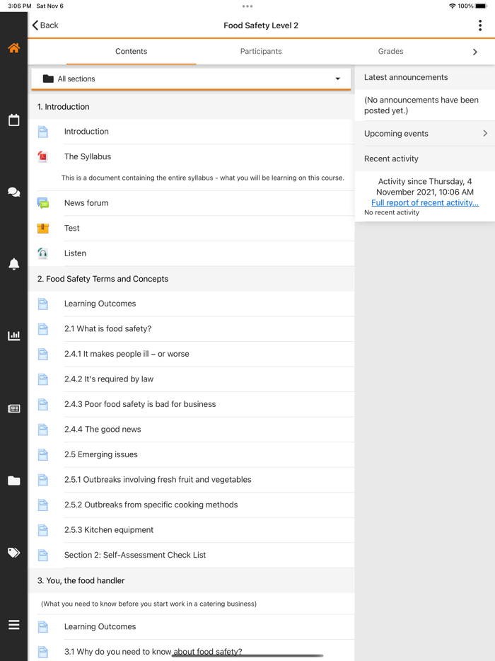Switch to the Grades tab

point(390,52)
